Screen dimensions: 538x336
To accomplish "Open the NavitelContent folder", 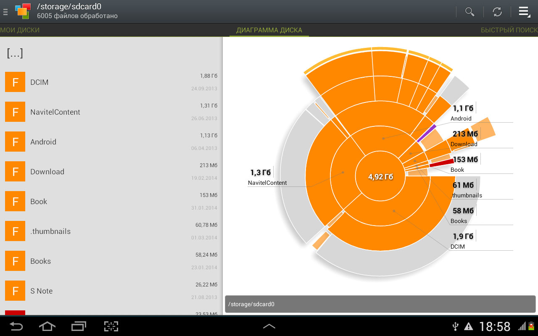I will (111, 112).
